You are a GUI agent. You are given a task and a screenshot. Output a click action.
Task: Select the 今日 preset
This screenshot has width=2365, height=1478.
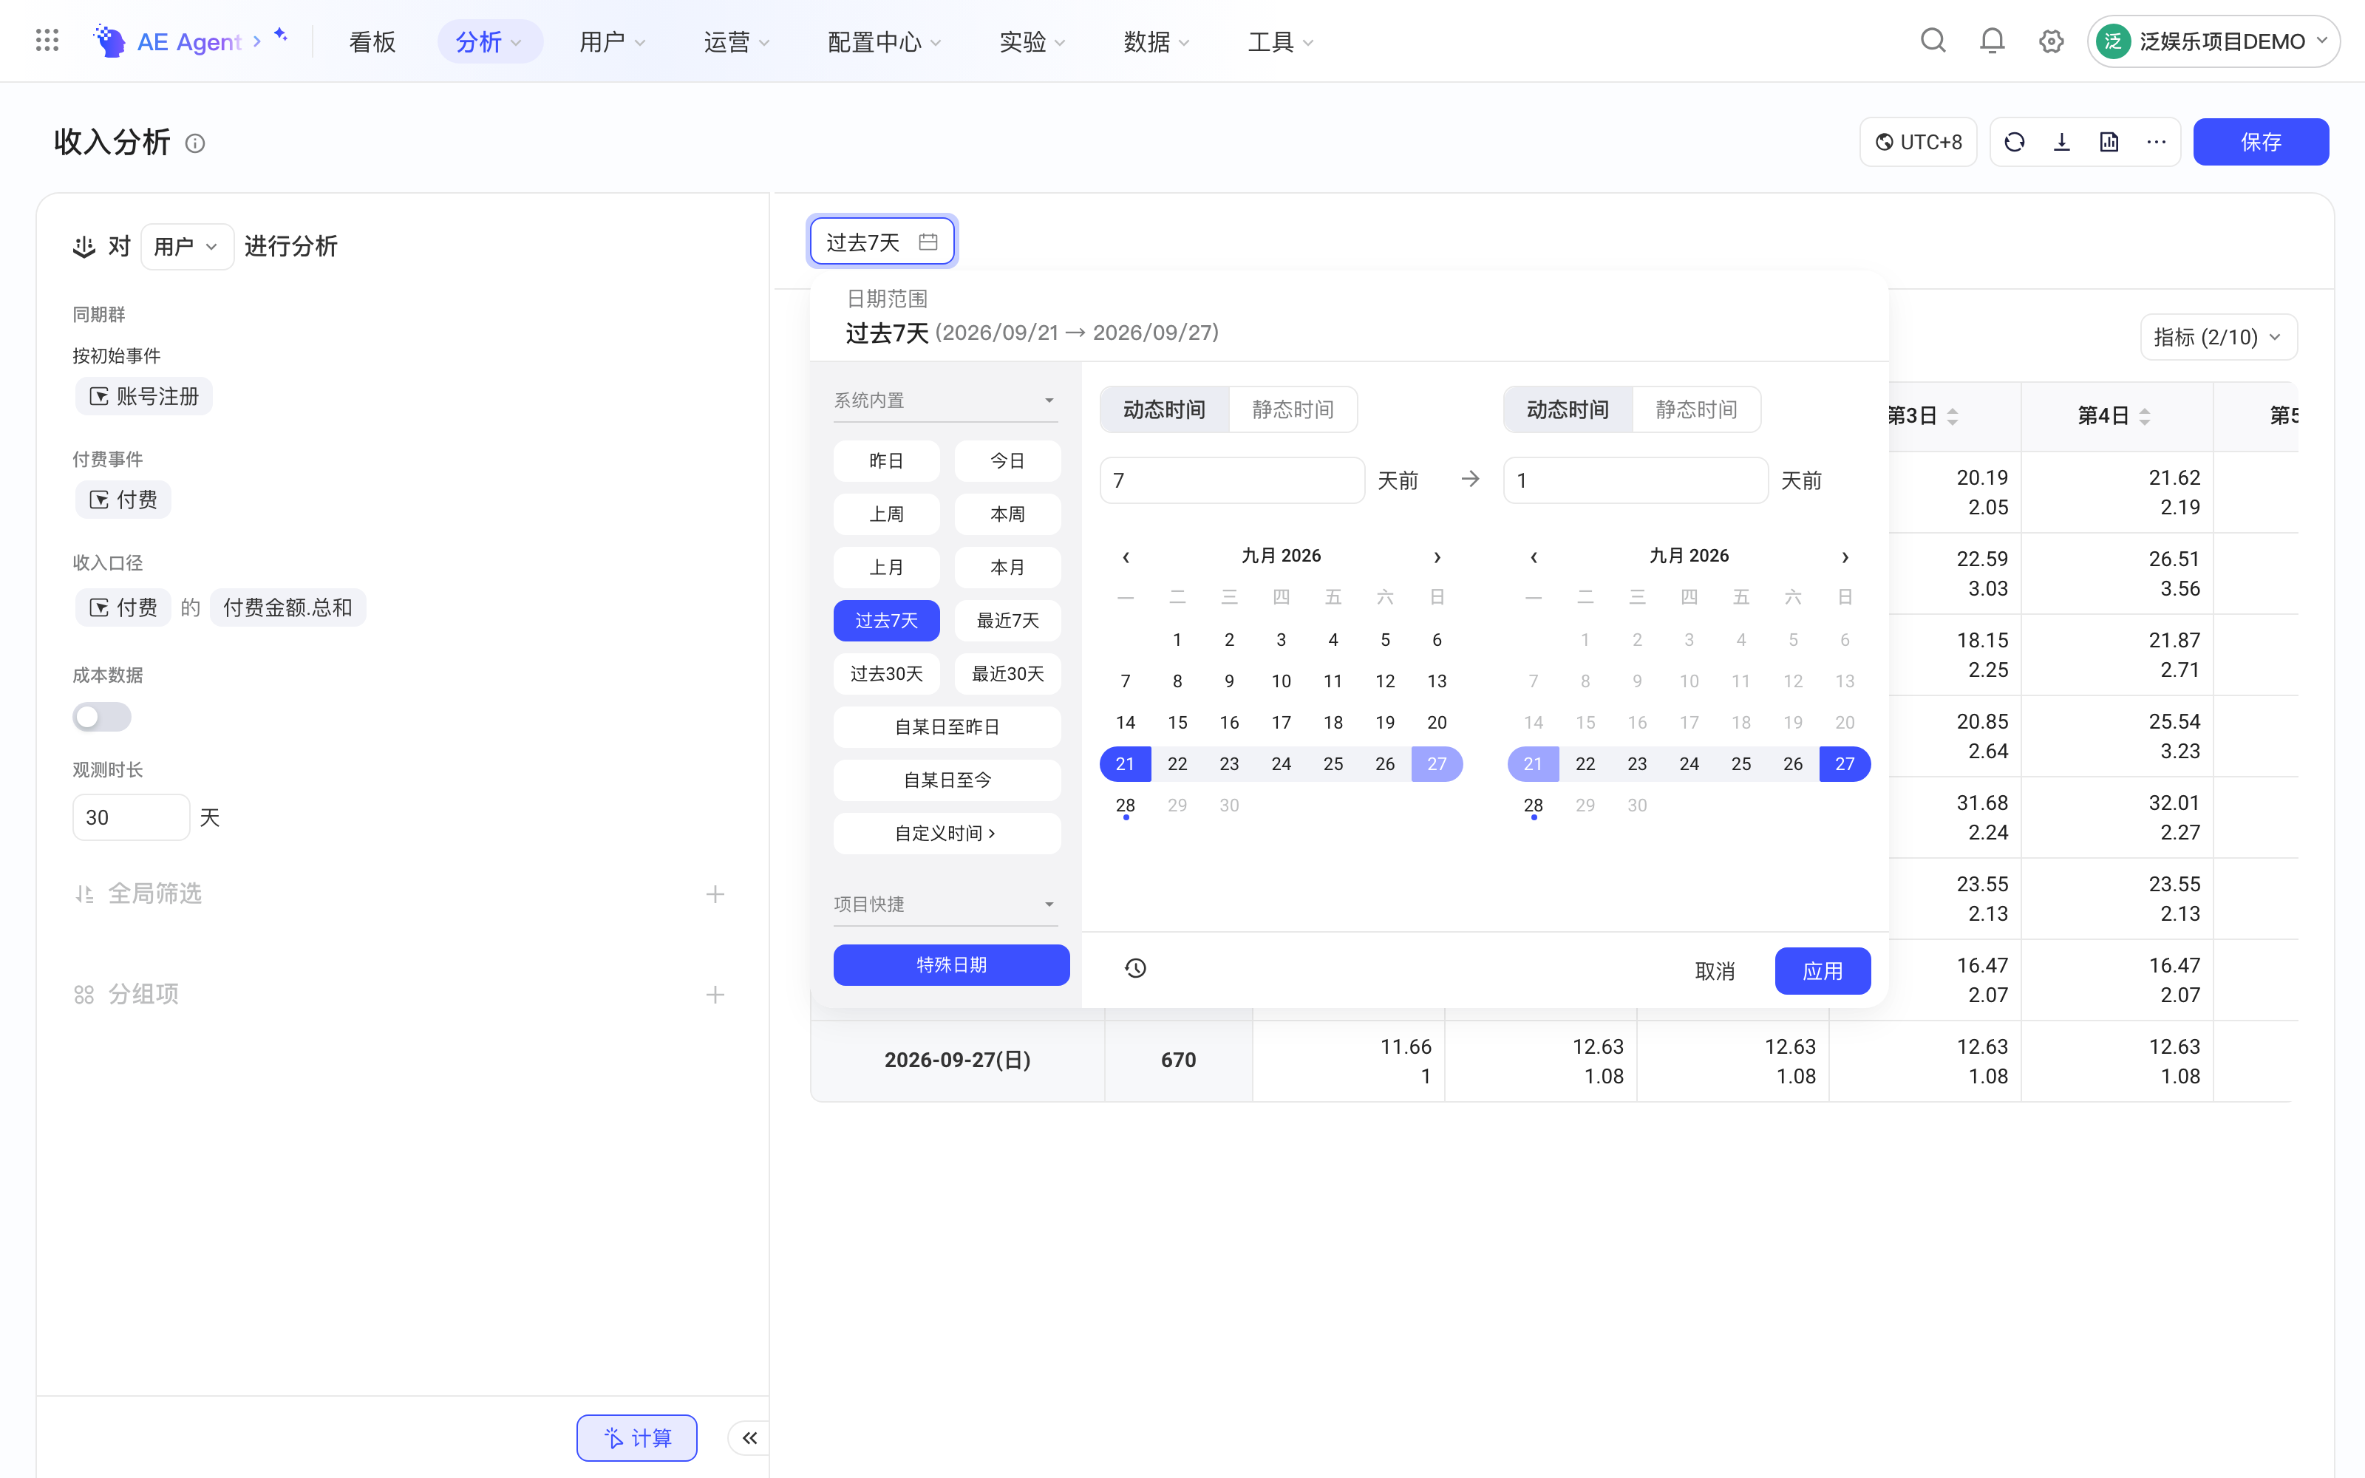click(x=1007, y=460)
